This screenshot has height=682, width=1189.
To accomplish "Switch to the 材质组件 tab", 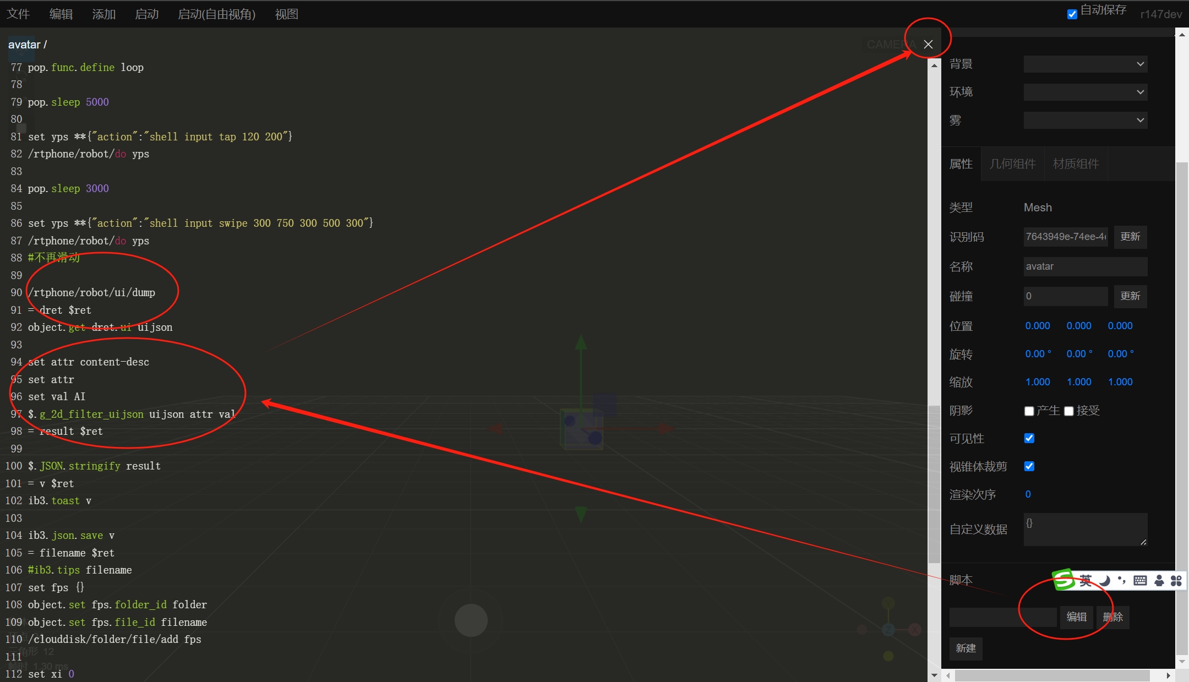I will [x=1076, y=163].
